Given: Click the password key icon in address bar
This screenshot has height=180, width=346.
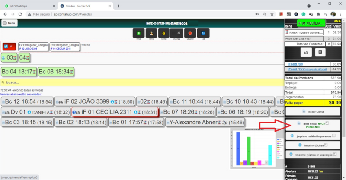Looking at the screenshot, I should (257, 14).
